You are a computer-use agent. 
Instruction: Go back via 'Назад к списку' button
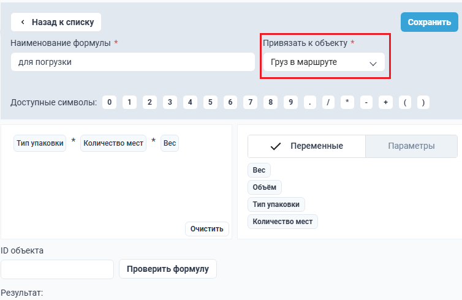(56, 22)
